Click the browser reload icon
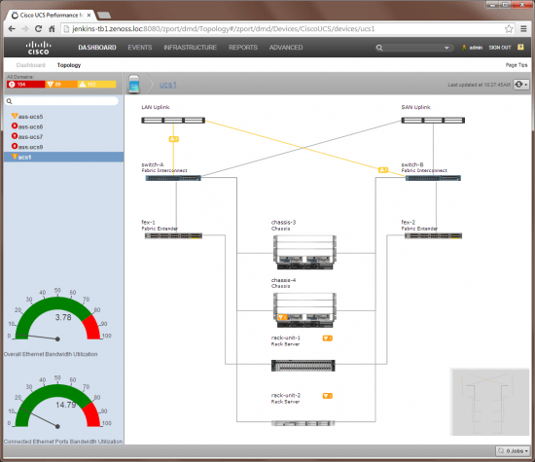535x462 pixels. [x=38, y=29]
